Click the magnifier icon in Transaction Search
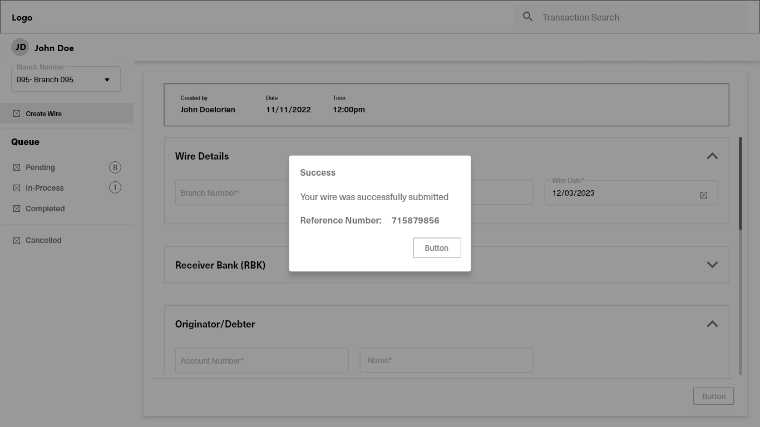760x427 pixels. tap(527, 17)
